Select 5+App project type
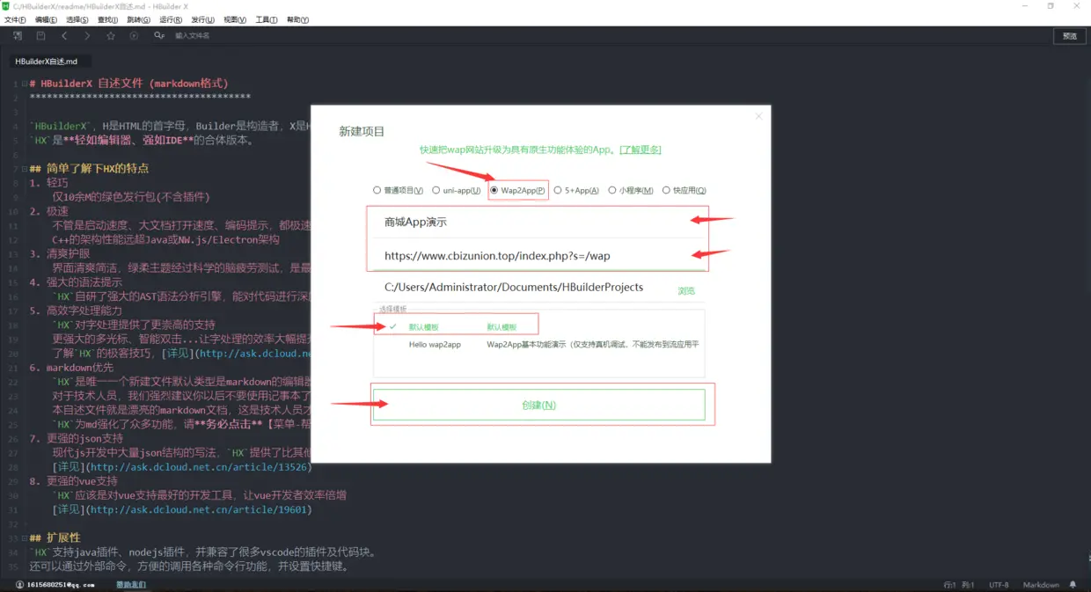The width and height of the screenshot is (1091, 592). (576, 190)
